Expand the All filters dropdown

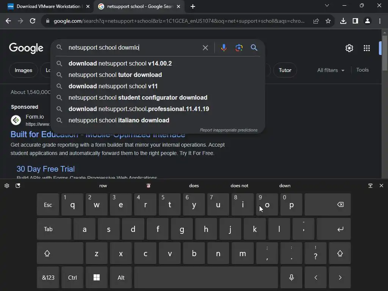[x=330, y=70]
